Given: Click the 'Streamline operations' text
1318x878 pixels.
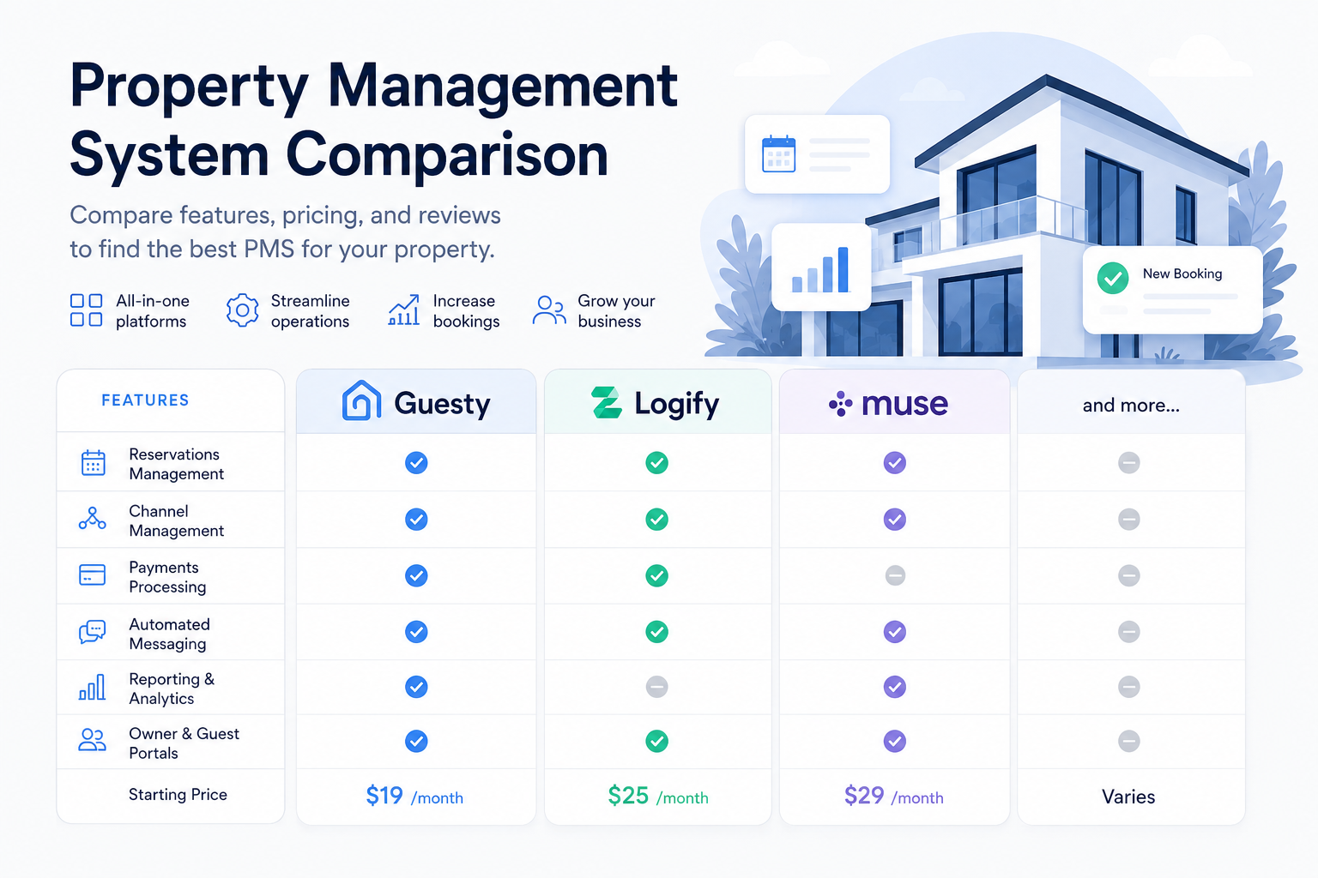Looking at the screenshot, I should coord(310,311).
